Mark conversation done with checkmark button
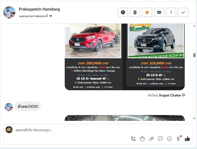 tap(183, 12)
